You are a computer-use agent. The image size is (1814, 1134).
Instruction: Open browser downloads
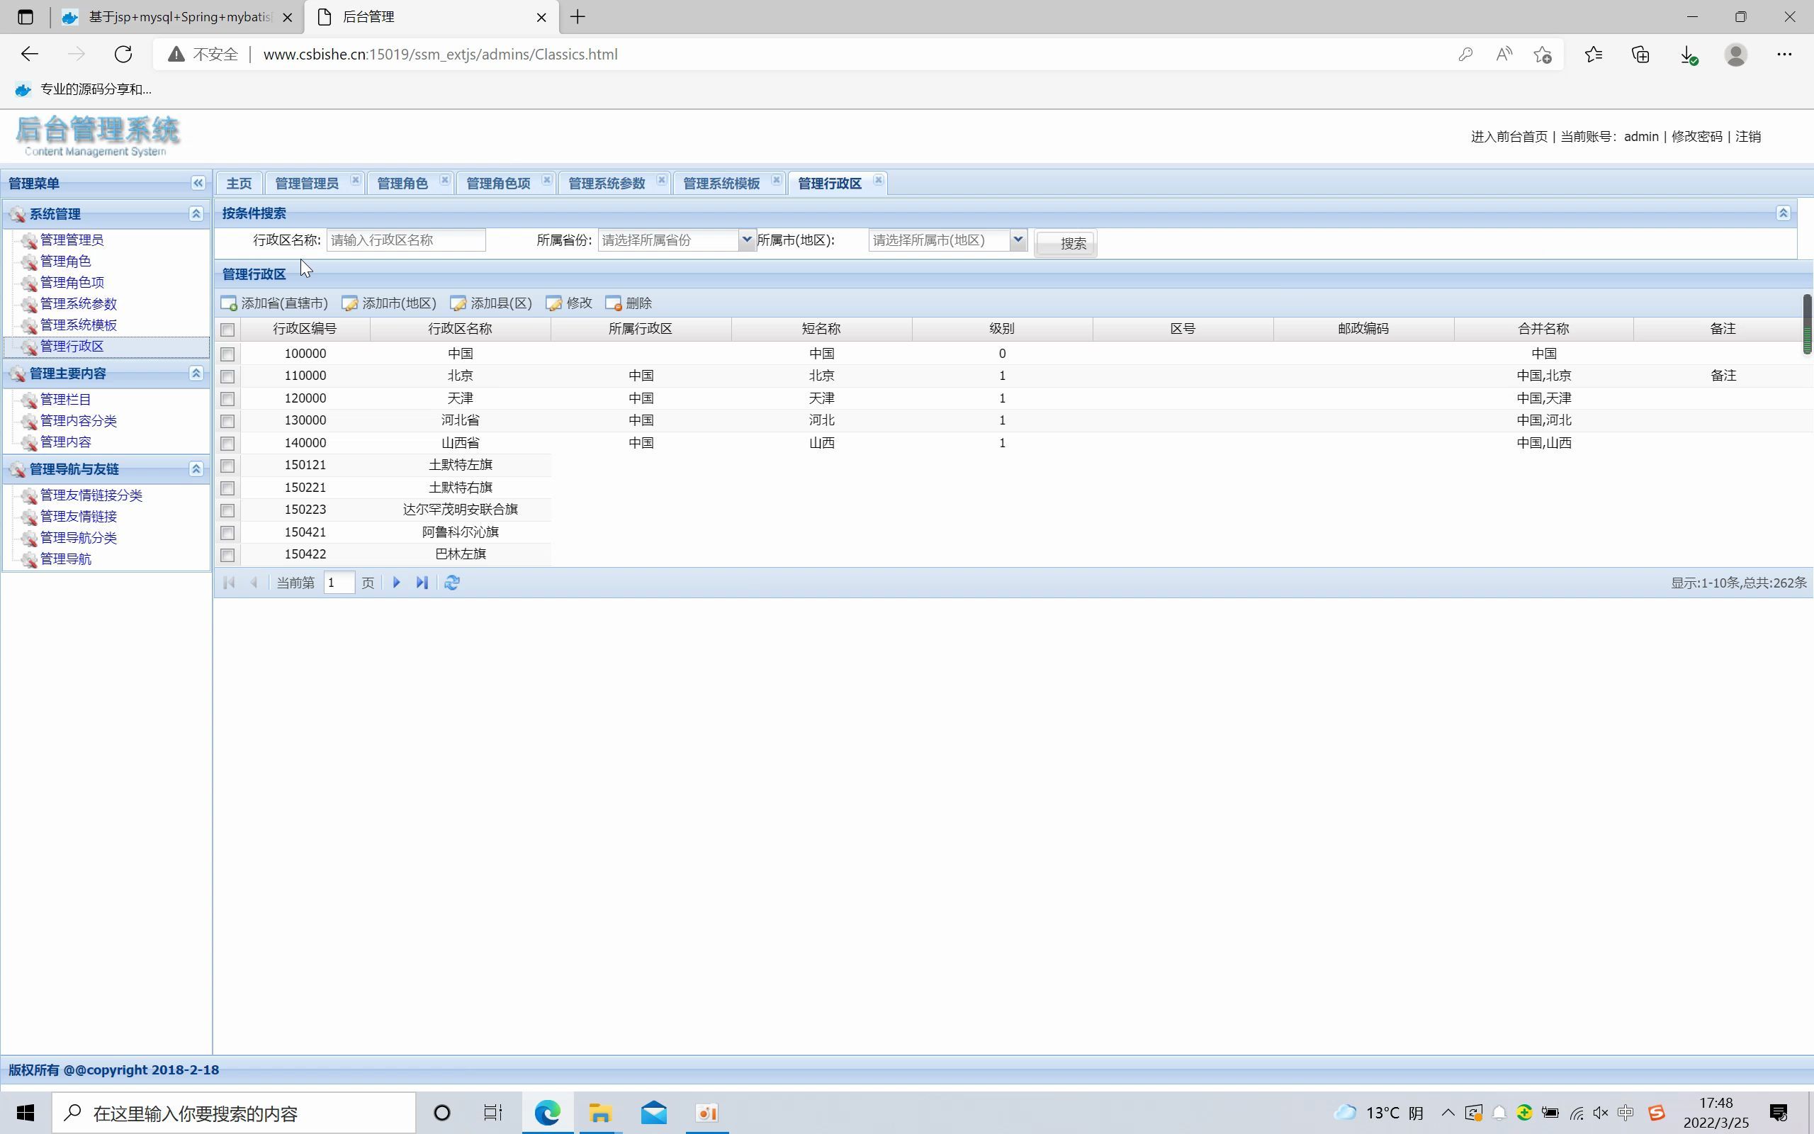1688,54
